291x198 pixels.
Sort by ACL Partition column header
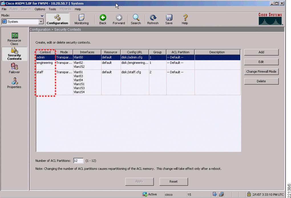click(x=180, y=52)
